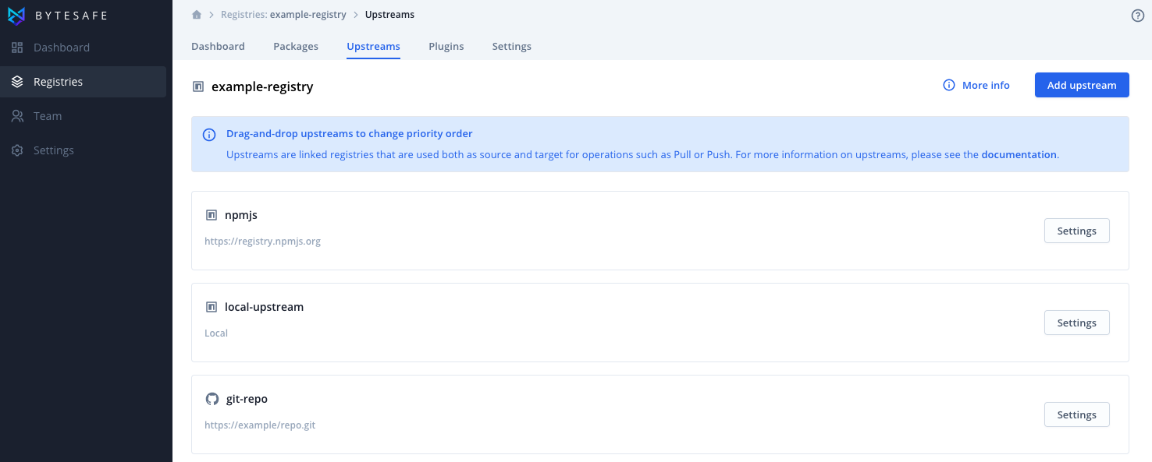Open Settings for npmjs upstream
This screenshot has width=1152, height=462.
click(x=1076, y=231)
